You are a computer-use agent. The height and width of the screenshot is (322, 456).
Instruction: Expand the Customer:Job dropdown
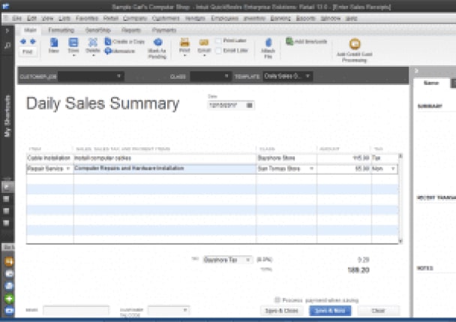[x=119, y=77]
